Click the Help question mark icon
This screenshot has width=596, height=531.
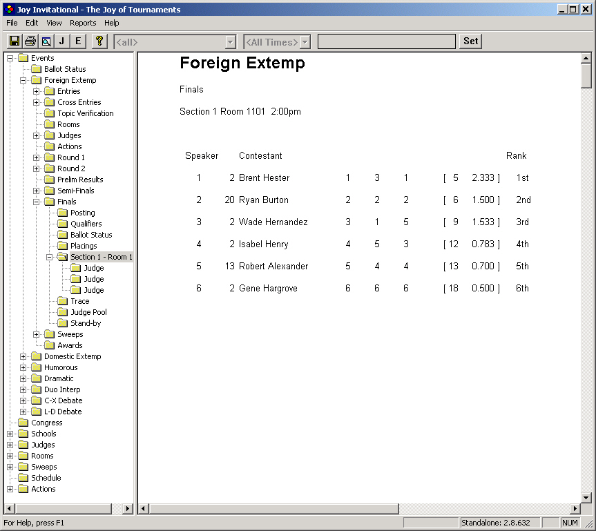click(x=99, y=41)
